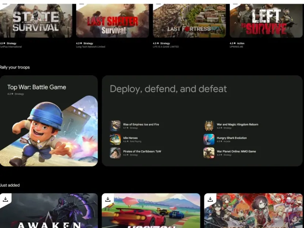Click the FunPlus International developer name
Screen dimensions: 304x228
11,47
